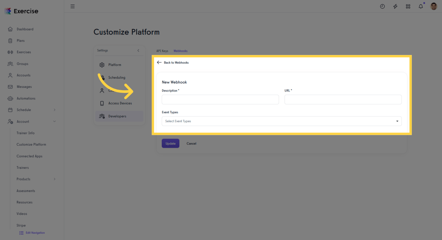Viewport: 442px width, 240px height.
Task: Select the Access Devices settings item
Action: 120,103
